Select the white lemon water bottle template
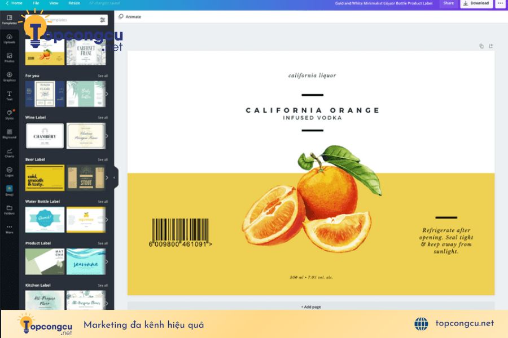Image resolution: width=508 pixels, height=338 pixels. pos(86,220)
